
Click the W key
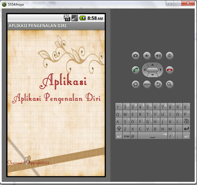click(126, 114)
